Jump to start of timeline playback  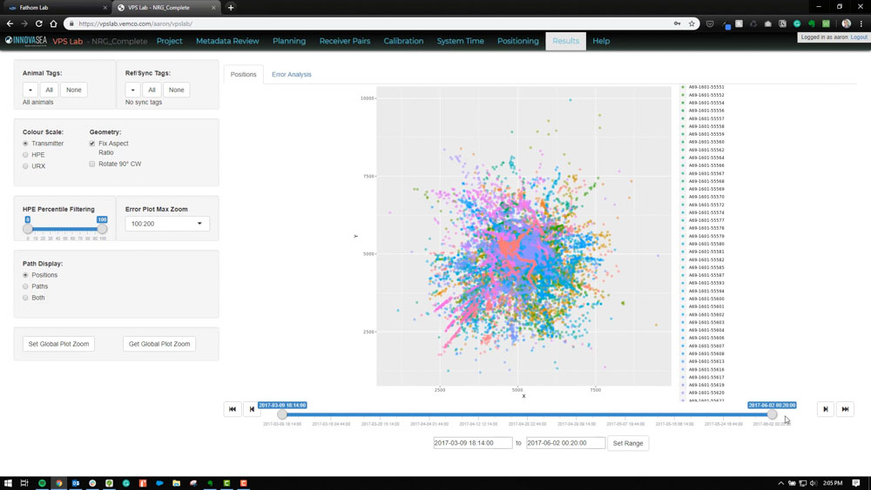233,409
